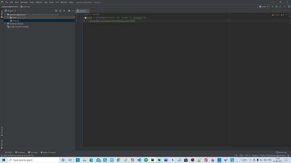Image resolution: width=291 pixels, height=163 pixels.
Task: Click the line separator CRLF widget
Action: click(241, 155)
